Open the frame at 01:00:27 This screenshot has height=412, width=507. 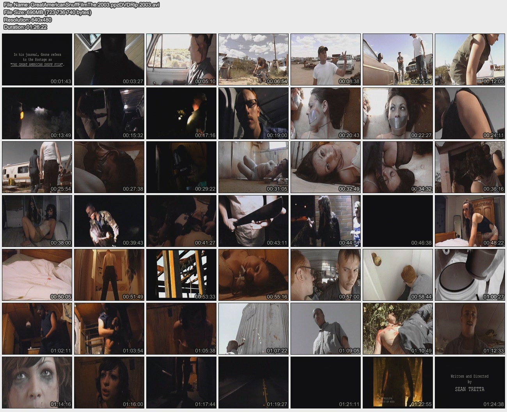(470, 275)
